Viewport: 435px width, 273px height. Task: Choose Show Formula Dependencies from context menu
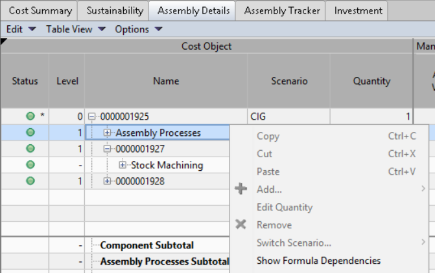pyautogui.click(x=318, y=261)
